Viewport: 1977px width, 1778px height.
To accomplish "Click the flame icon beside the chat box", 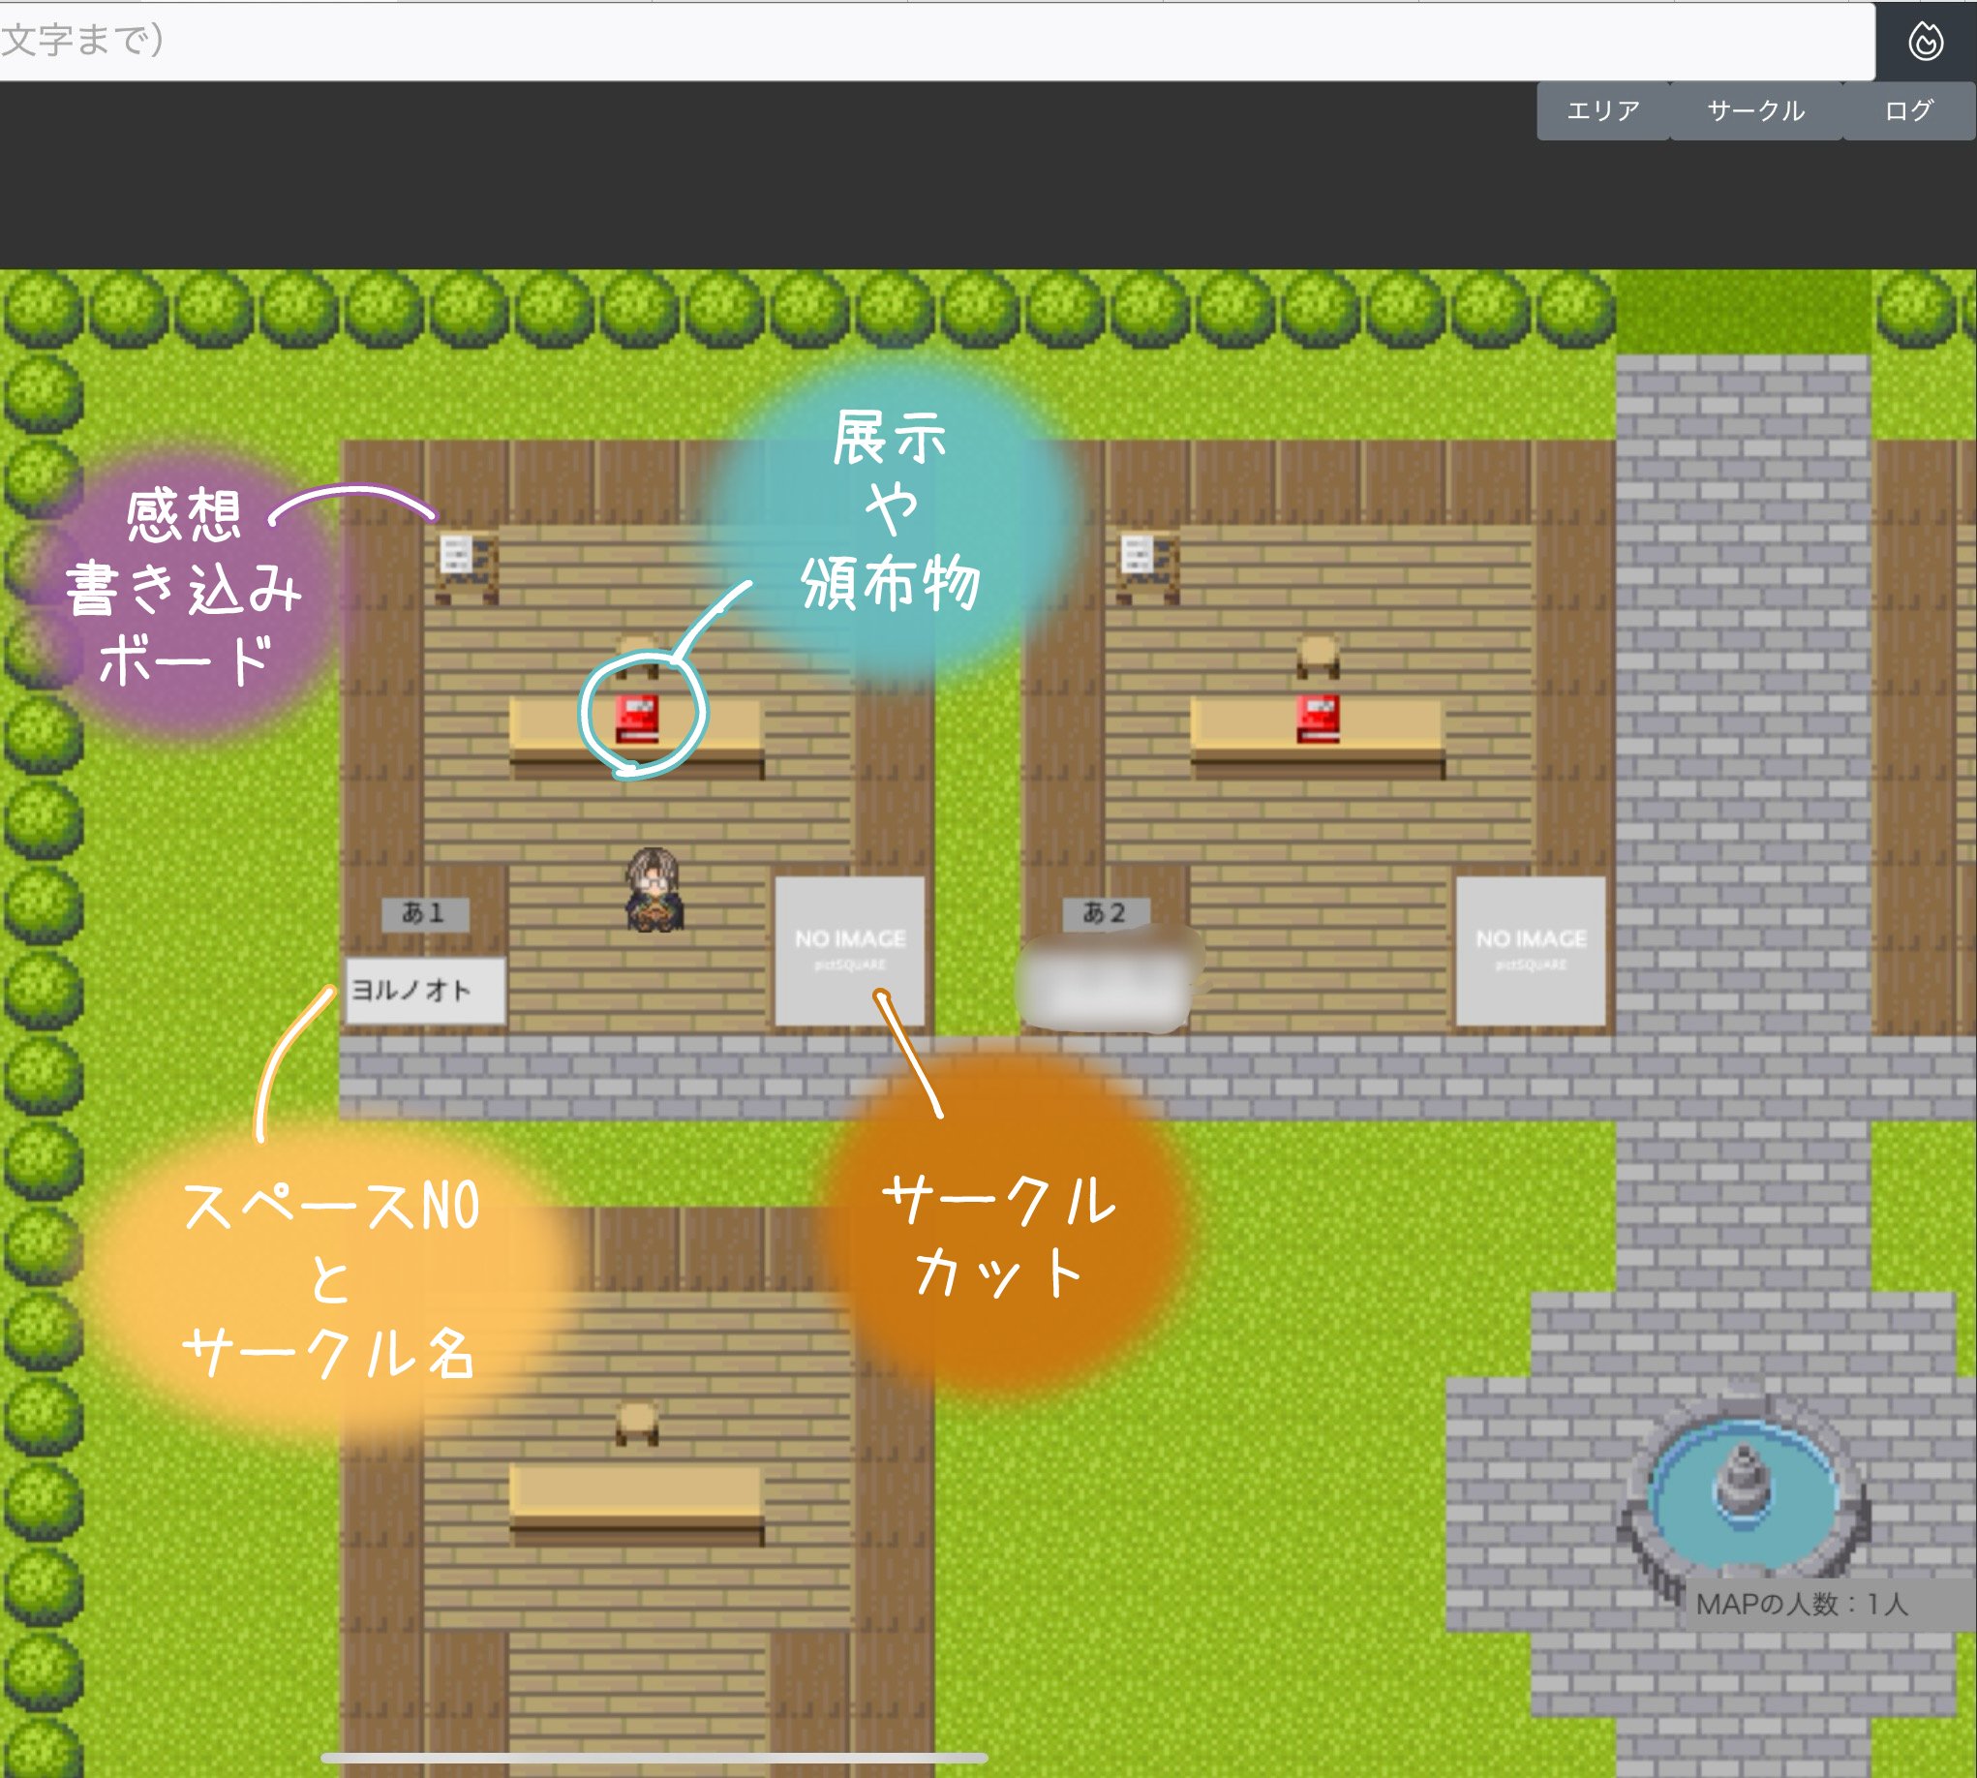I will tap(1926, 41).
